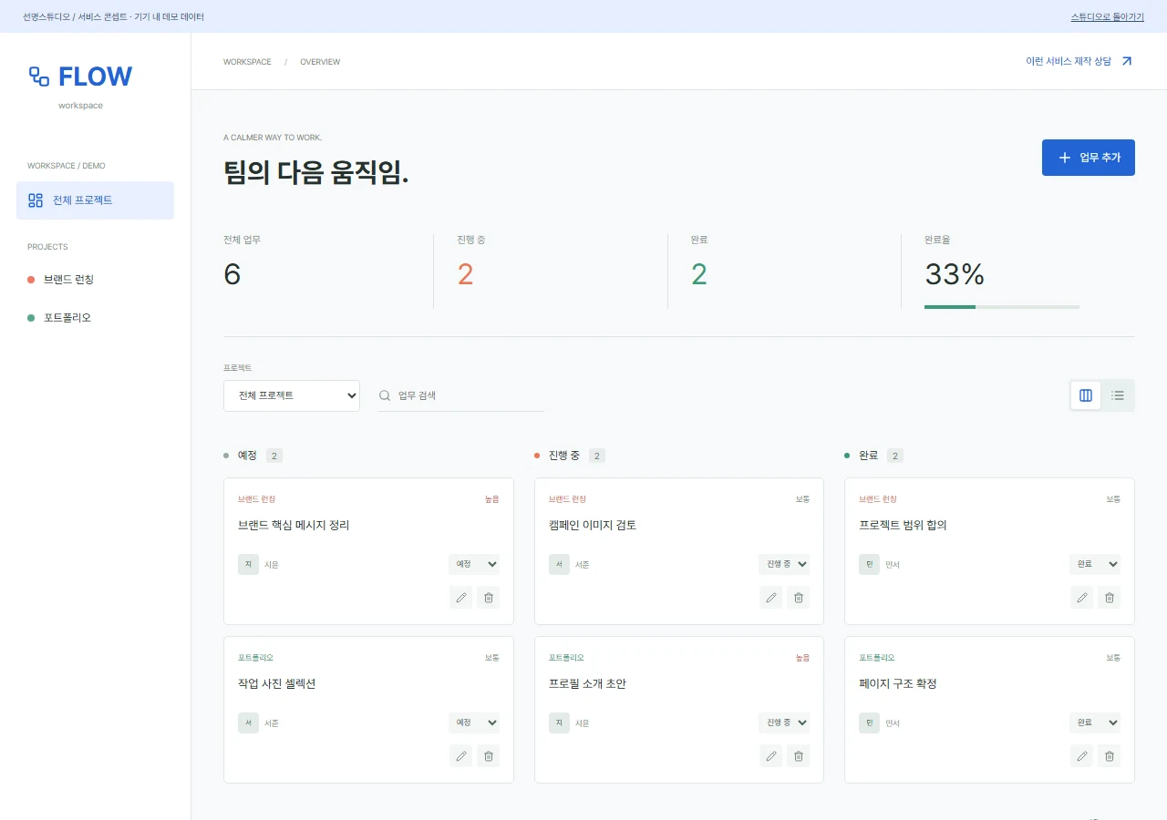1167x820 pixels.
Task: Switch to board column view icon
Action: click(x=1086, y=395)
